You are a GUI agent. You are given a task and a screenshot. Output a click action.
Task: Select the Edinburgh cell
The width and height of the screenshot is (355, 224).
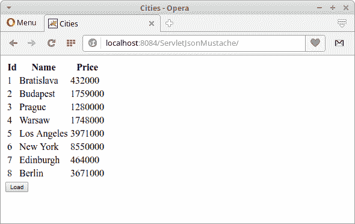[39, 160]
